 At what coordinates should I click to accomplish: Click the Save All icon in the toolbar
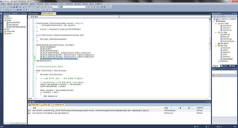[17, 7]
